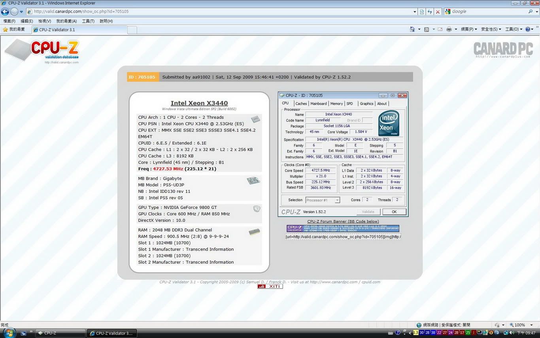Image resolution: width=540 pixels, height=338 pixels.
Task: Click the browser Forward arrow button
Action: 14,11
